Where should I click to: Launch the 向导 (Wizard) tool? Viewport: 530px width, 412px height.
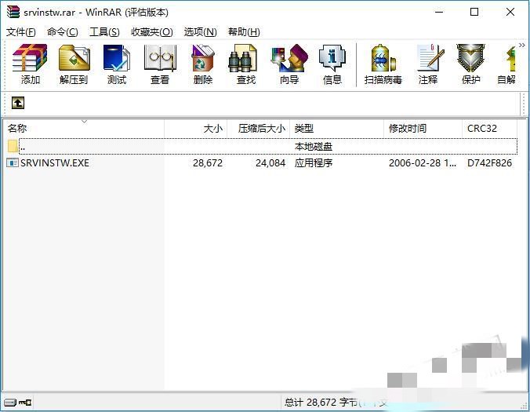tap(289, 64)
